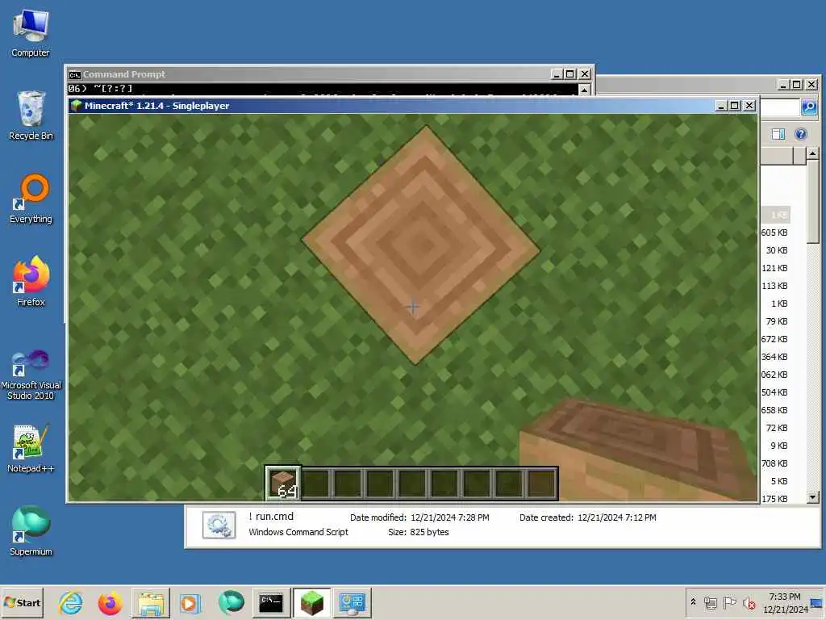Click the Size value 825 bytes

(429, 533)
